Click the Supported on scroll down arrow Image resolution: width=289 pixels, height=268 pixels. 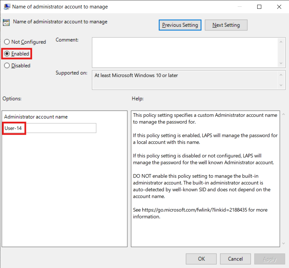tap(281, 85)
